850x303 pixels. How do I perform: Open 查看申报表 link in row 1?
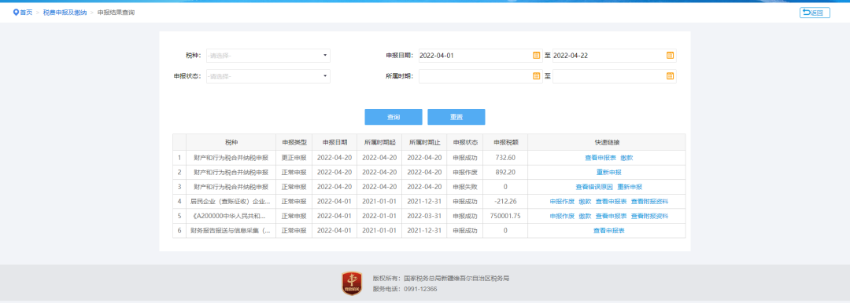[x=600, y=158]
